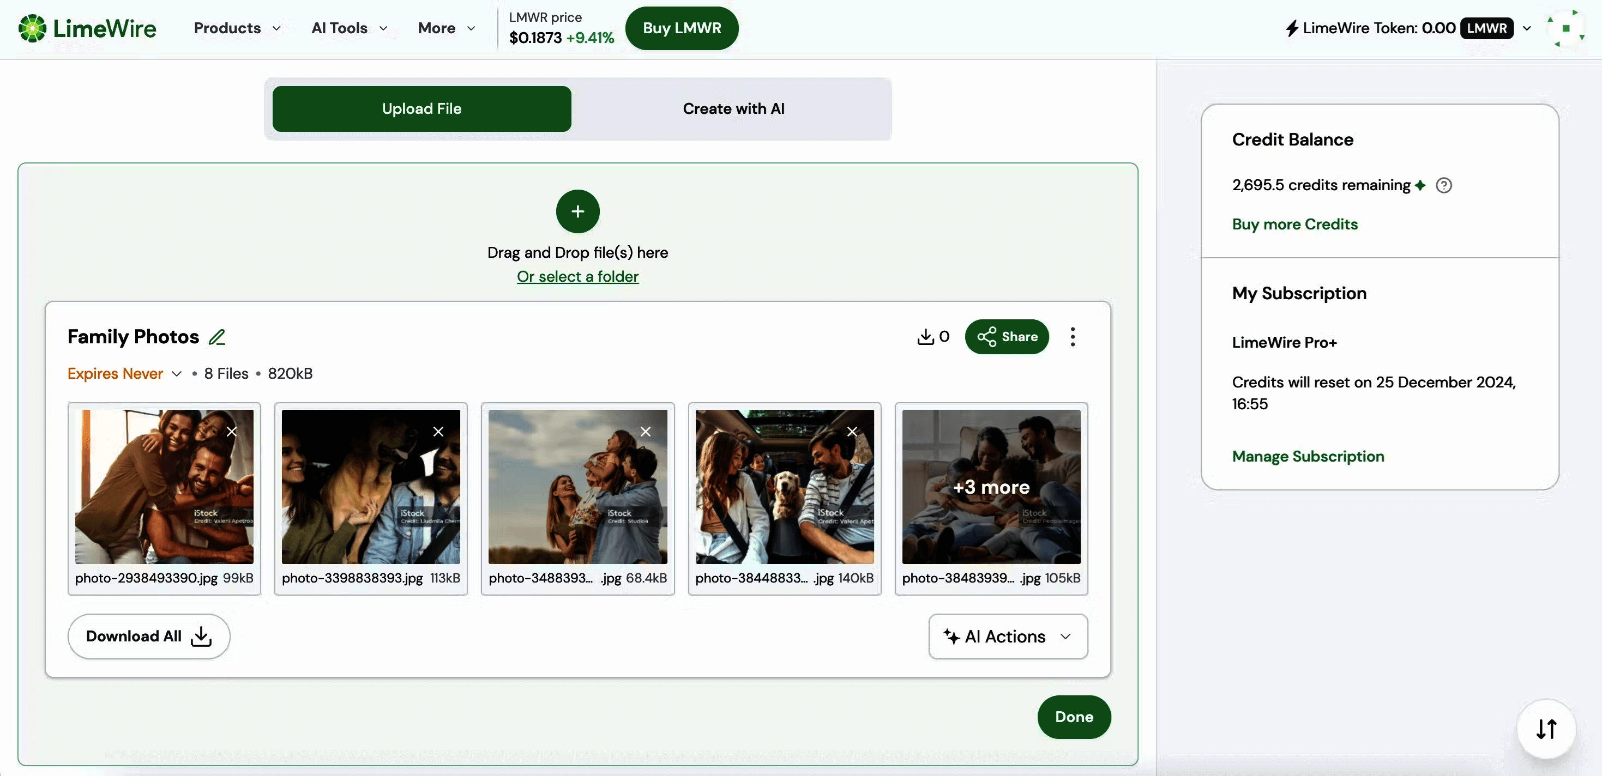Expand the Expires Never dropdown

(124, 373)
